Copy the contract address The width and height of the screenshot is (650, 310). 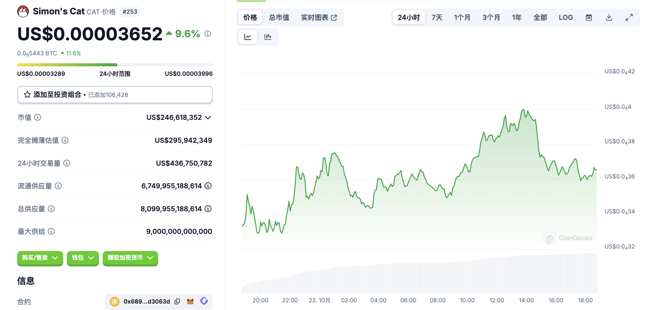pyautogui.click(x=177, y=301)
